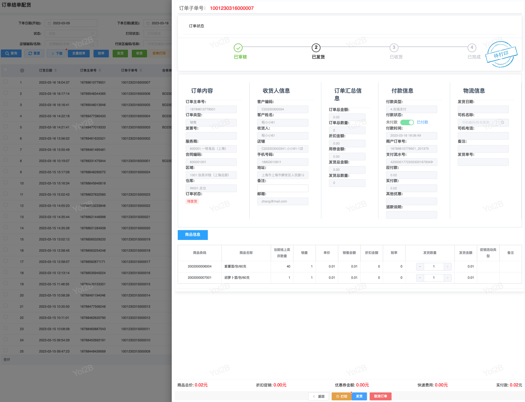The width and height of the screenshot is (525, 402).
Task: Click minus stepper for 胡萝卜面 shipping quantity
Action: point(420,278)
